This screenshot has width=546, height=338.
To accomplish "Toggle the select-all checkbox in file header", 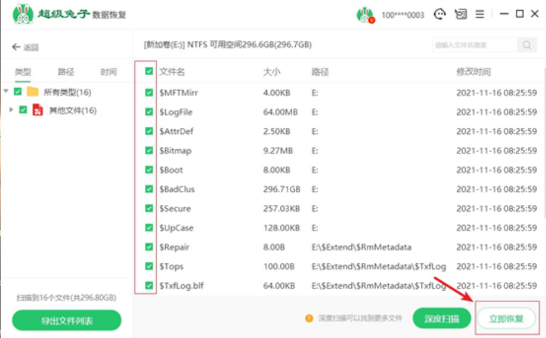I will [x=149, y=72].
